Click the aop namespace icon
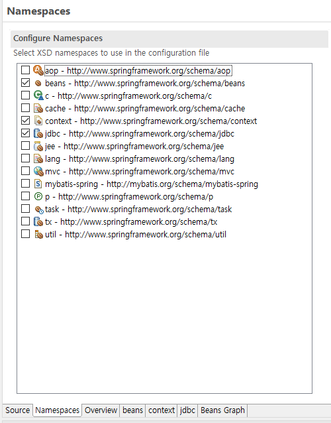331x423 pixels. [38, 70]
